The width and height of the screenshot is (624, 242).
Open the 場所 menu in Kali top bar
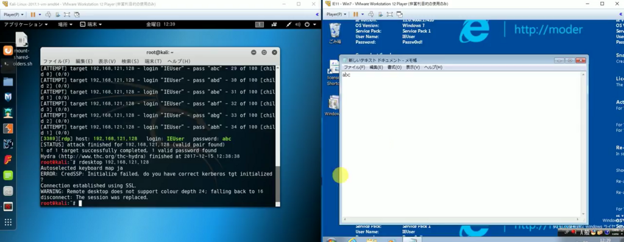tap(65, 24)
